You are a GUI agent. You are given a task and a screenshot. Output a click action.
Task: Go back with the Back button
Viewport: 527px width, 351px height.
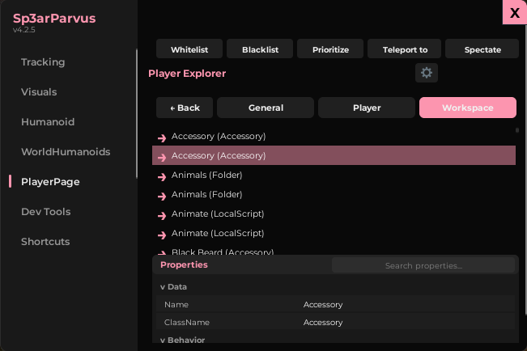pos(185,108)
